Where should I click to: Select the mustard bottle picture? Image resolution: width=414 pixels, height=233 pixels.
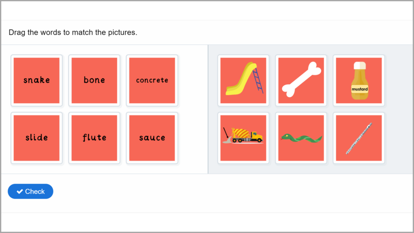pos(359,80)
